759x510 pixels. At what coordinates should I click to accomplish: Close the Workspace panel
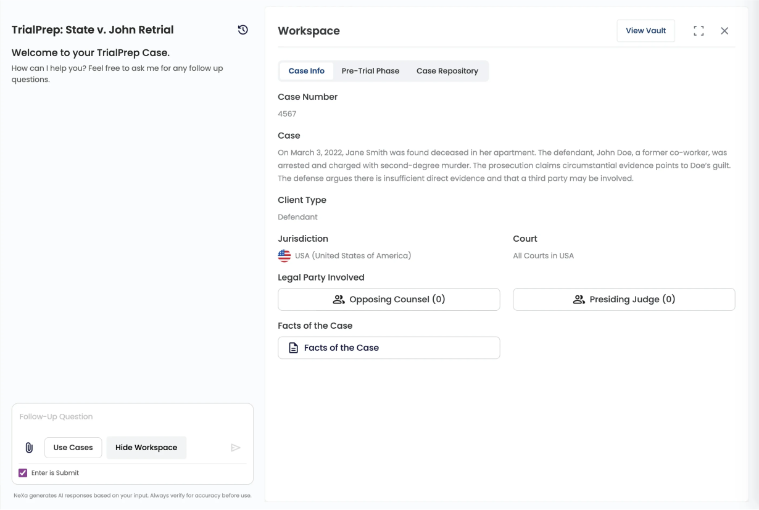724,31
